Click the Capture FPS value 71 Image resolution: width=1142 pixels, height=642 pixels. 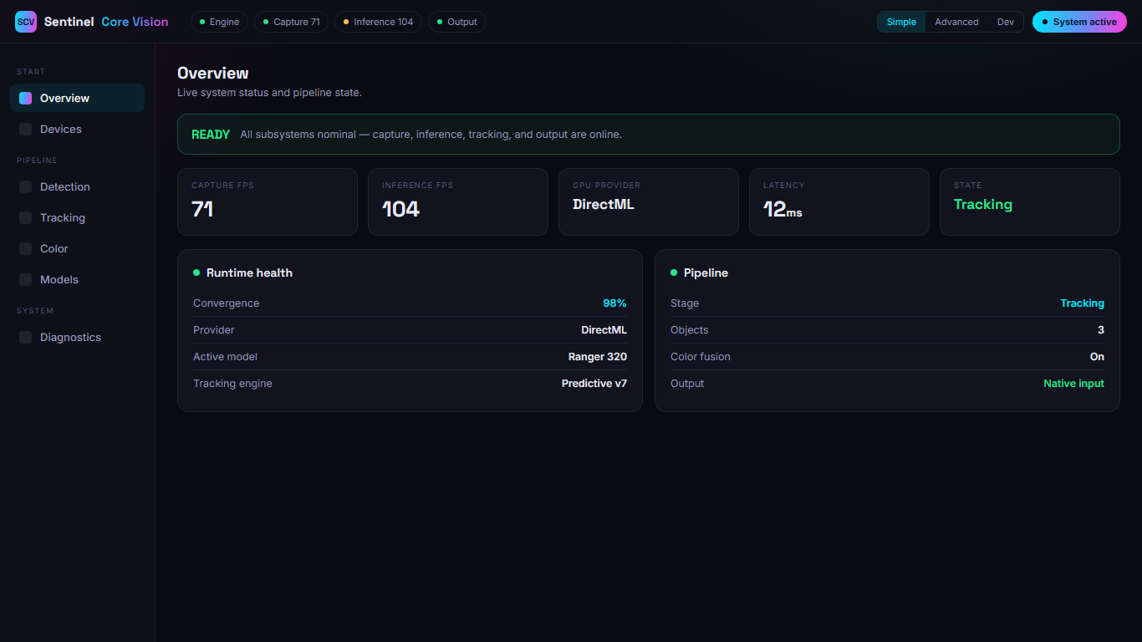[x=202, y=209]
